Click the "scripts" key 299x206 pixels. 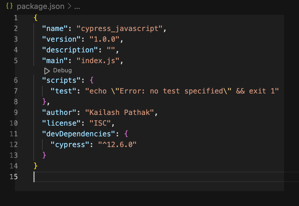click(59, 80)
